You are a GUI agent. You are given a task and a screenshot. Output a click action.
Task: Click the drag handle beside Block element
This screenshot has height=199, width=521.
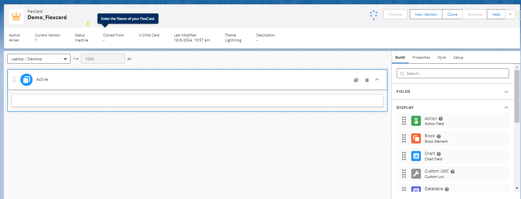pyautogui.click(x=404, y=138)
